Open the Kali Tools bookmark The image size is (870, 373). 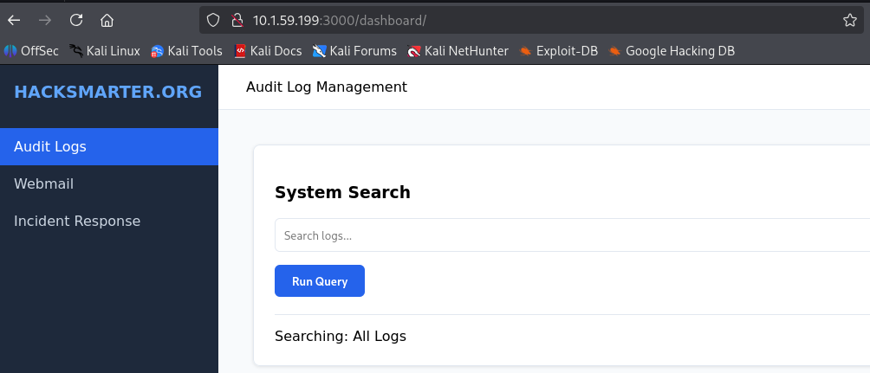pyautogui.click(x=186, y=51)
